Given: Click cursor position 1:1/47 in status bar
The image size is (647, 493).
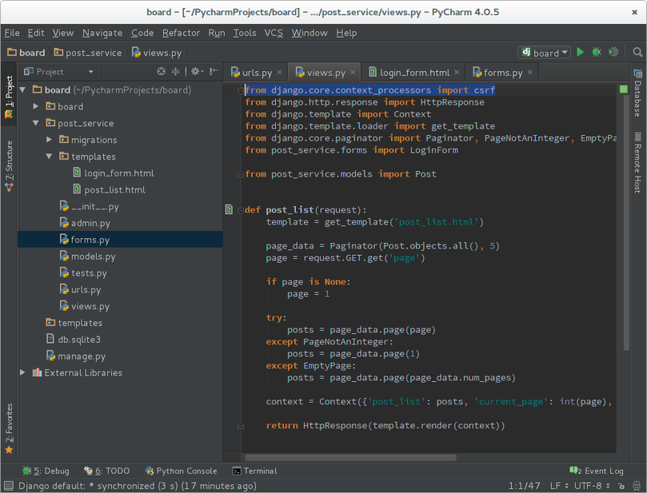Looking at the screenshot, I should (524, 486).
